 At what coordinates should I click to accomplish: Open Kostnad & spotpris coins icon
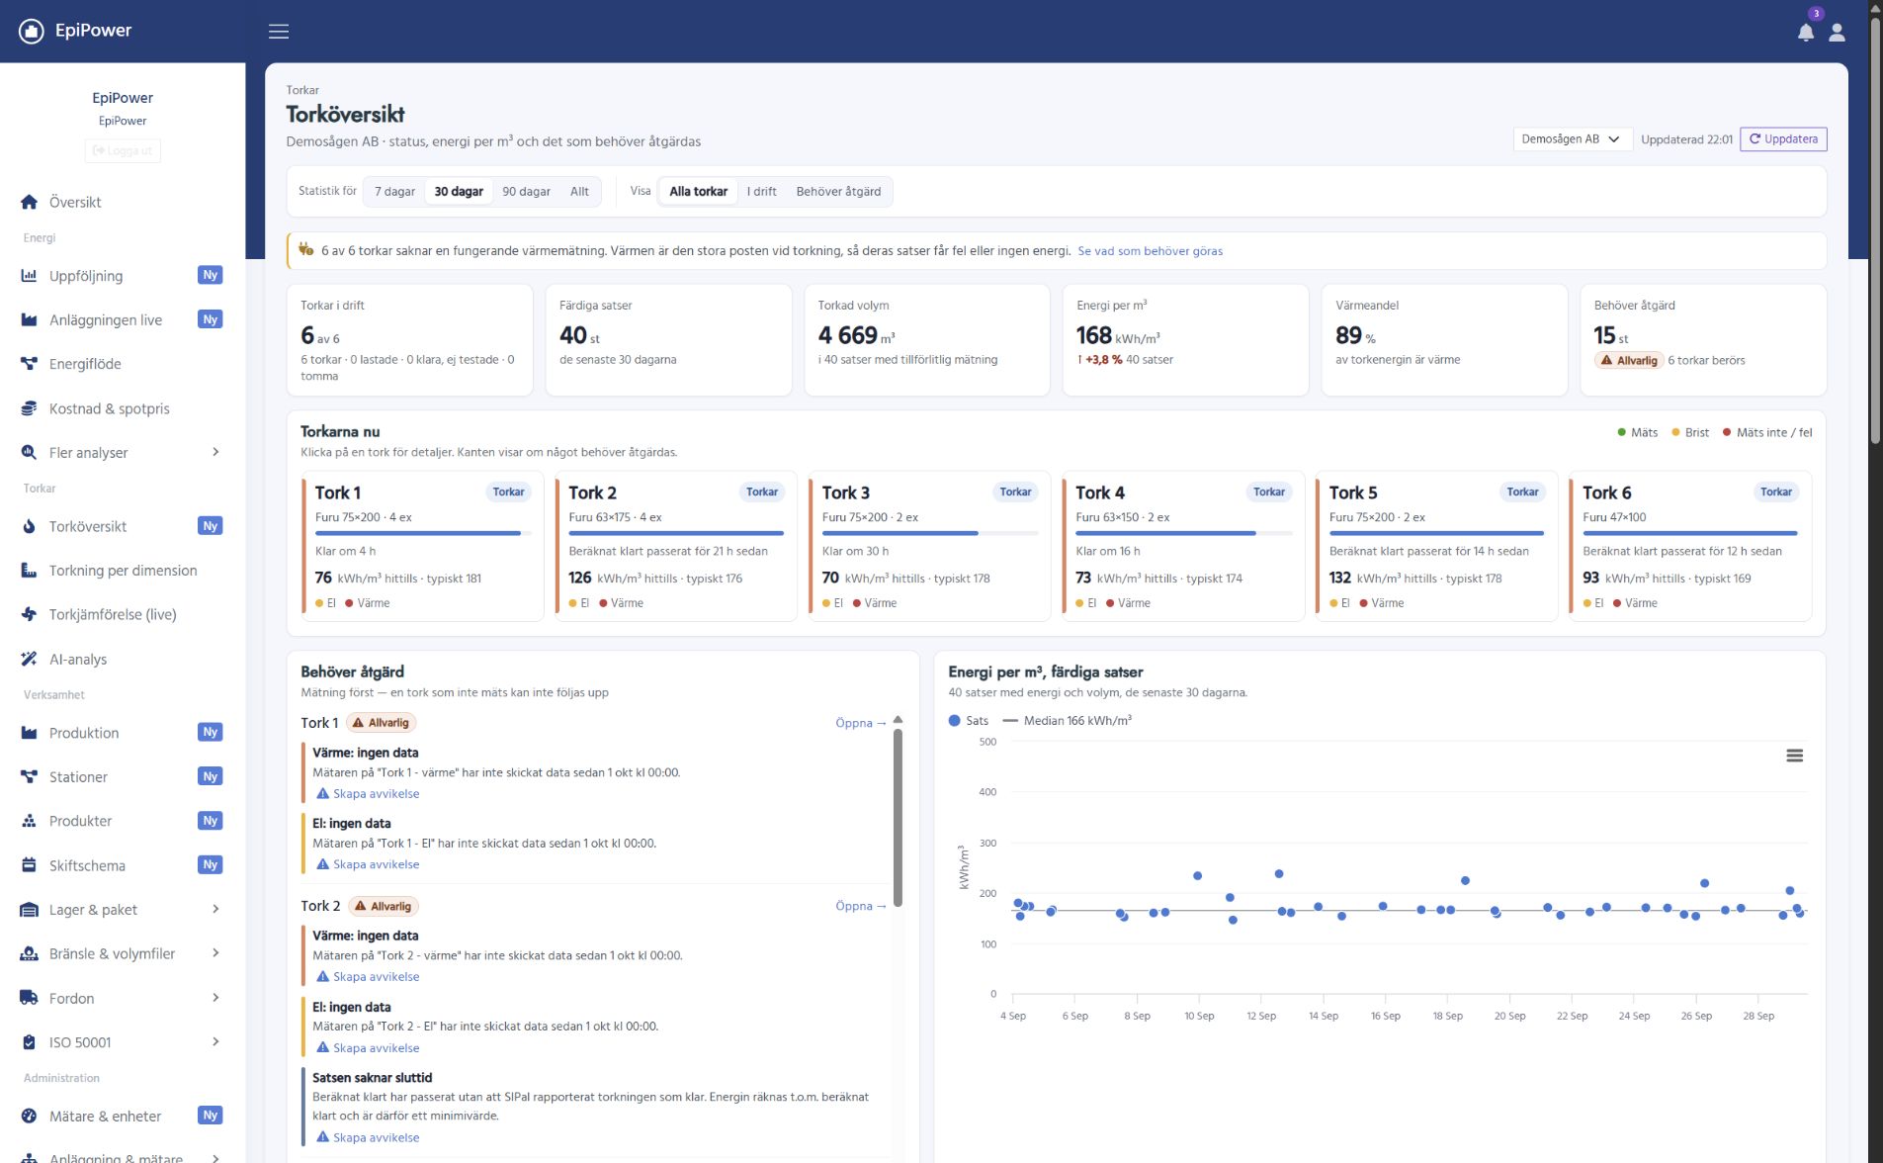point(30,408)
